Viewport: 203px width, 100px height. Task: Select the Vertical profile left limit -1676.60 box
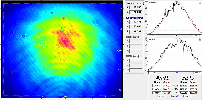[153, 73]
